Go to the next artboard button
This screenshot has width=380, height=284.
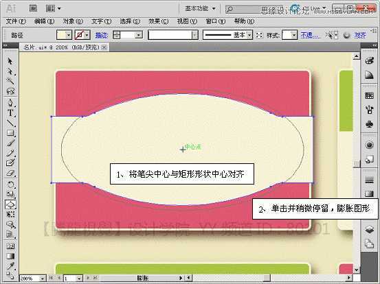click(88, 278)
